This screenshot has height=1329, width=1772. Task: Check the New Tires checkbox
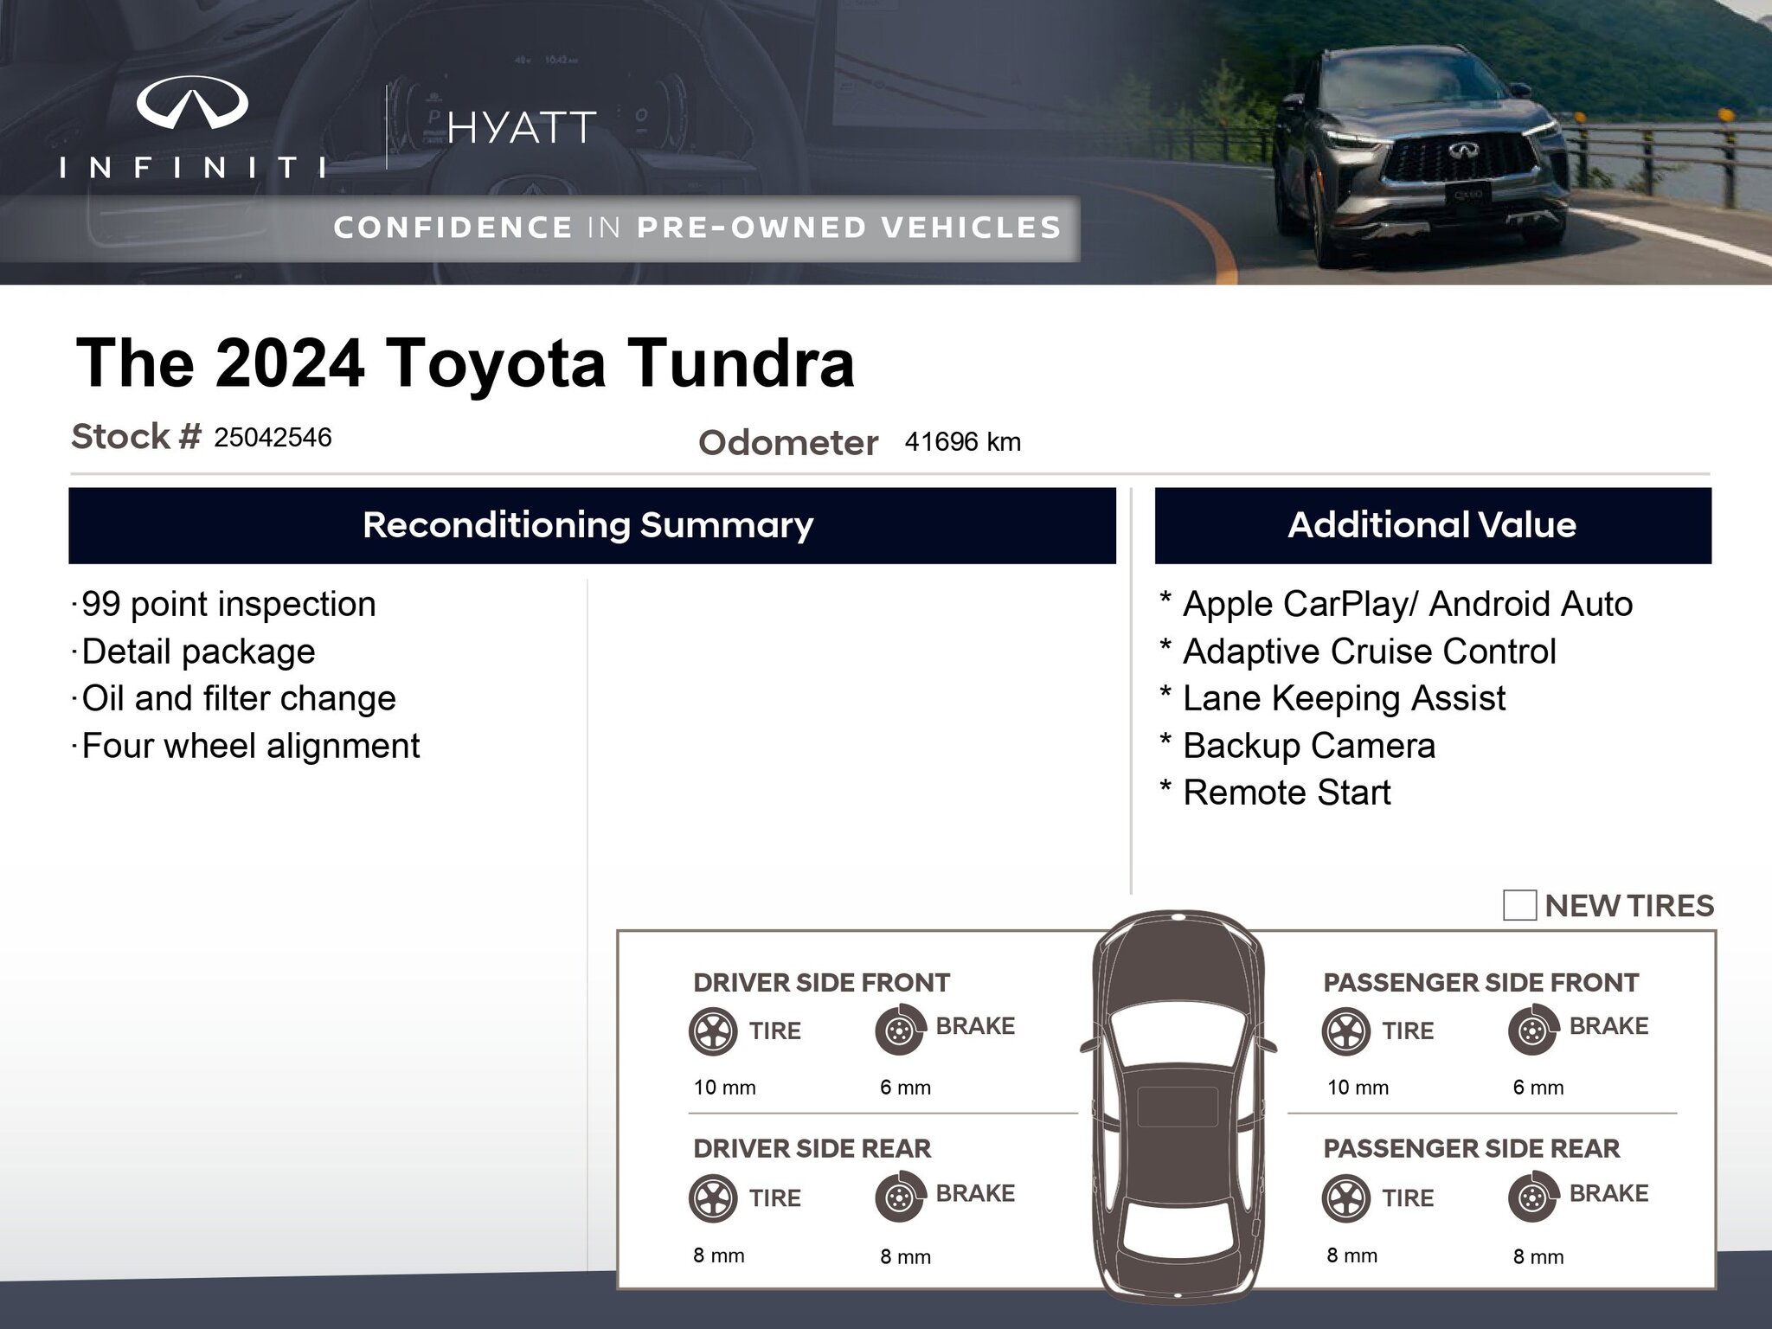pyautogui.click(x=1519, y=905)
